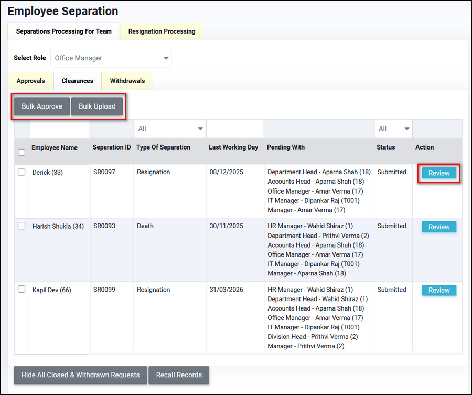This screenshot has height=395, width=472.
Task: Open Review for Kapil Dev SR0099
Action: tap(439, 290)
